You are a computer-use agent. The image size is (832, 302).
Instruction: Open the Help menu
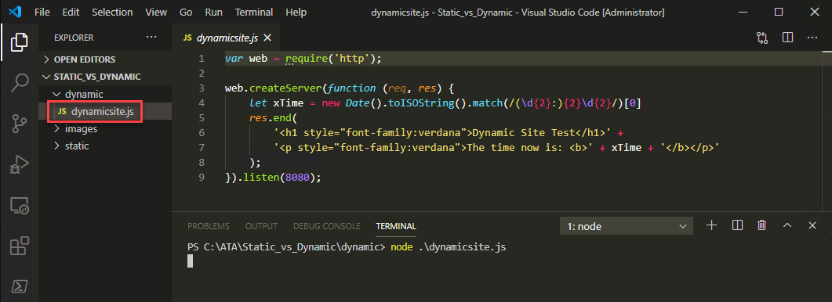(296, 12)
